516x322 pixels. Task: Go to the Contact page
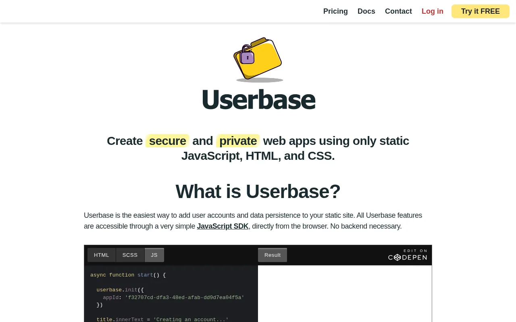tap(398, 11)
